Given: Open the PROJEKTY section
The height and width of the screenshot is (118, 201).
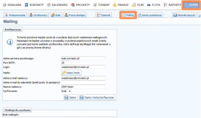Looking at the screenshot, I should (x=80, y=5).
